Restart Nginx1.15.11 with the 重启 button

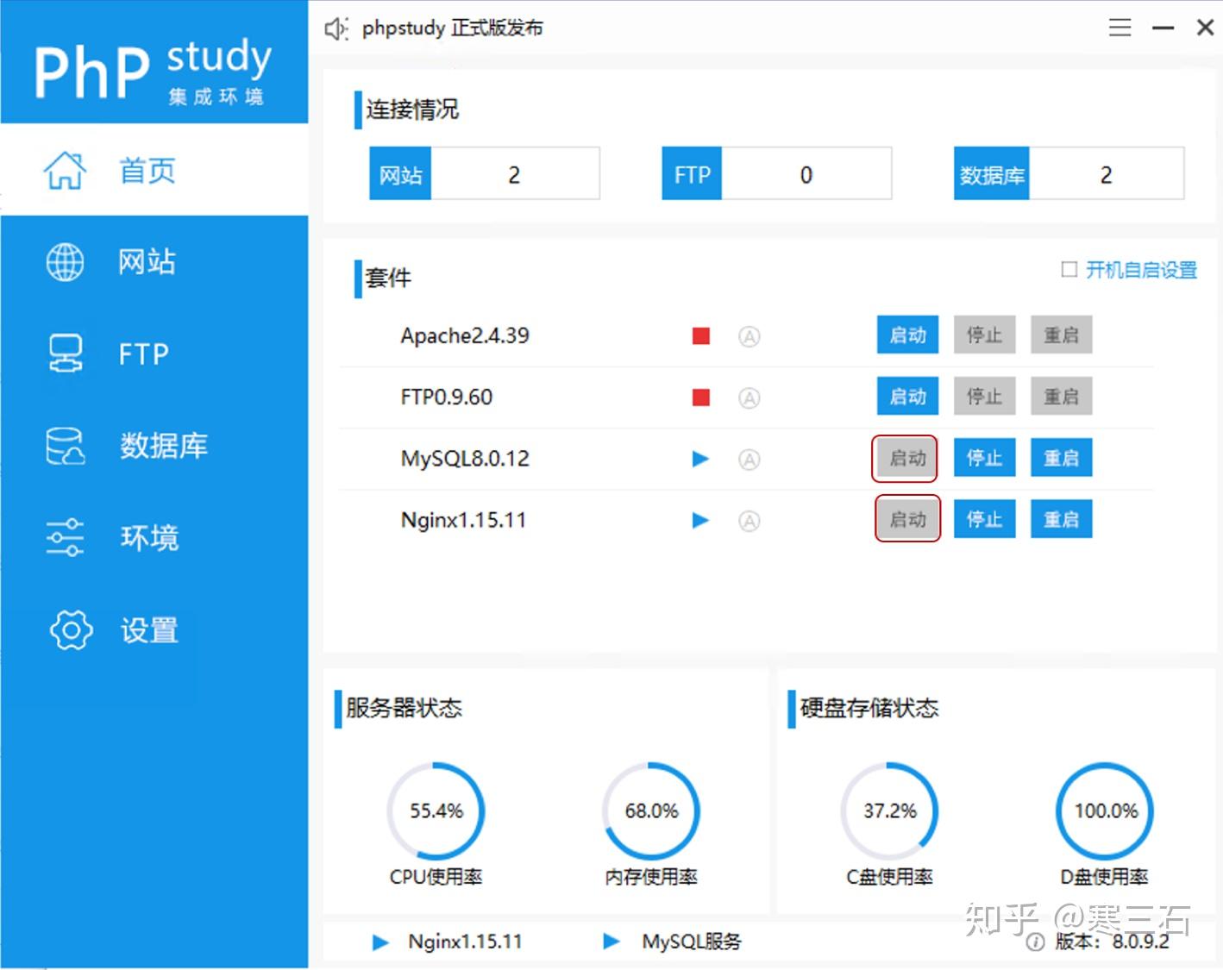(1061, 518)
